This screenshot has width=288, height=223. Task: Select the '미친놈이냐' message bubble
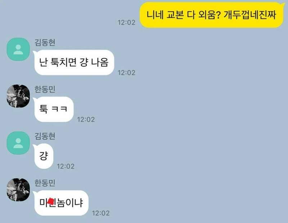[x=61, y=203]
